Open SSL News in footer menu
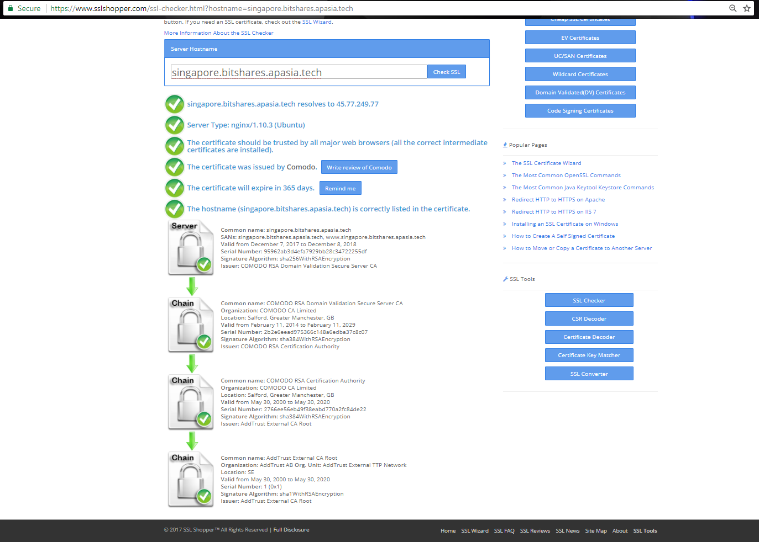Image resolution: width=759 pixels, height=542 pixels. [x=568, y=531]
